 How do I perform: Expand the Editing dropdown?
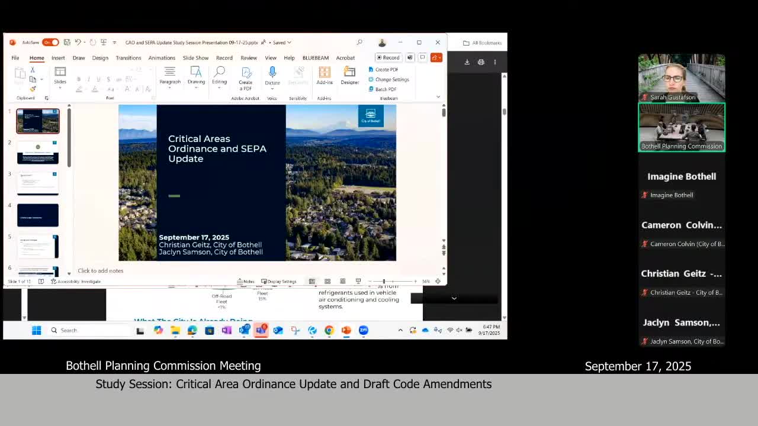tap(219, 82)
